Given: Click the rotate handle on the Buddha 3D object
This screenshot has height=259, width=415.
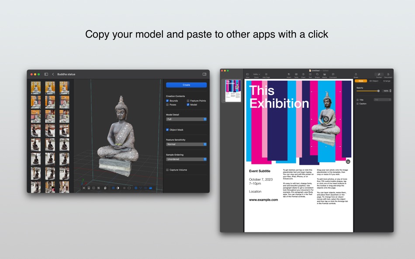Looking at the screenshot, I should [326, 119].
